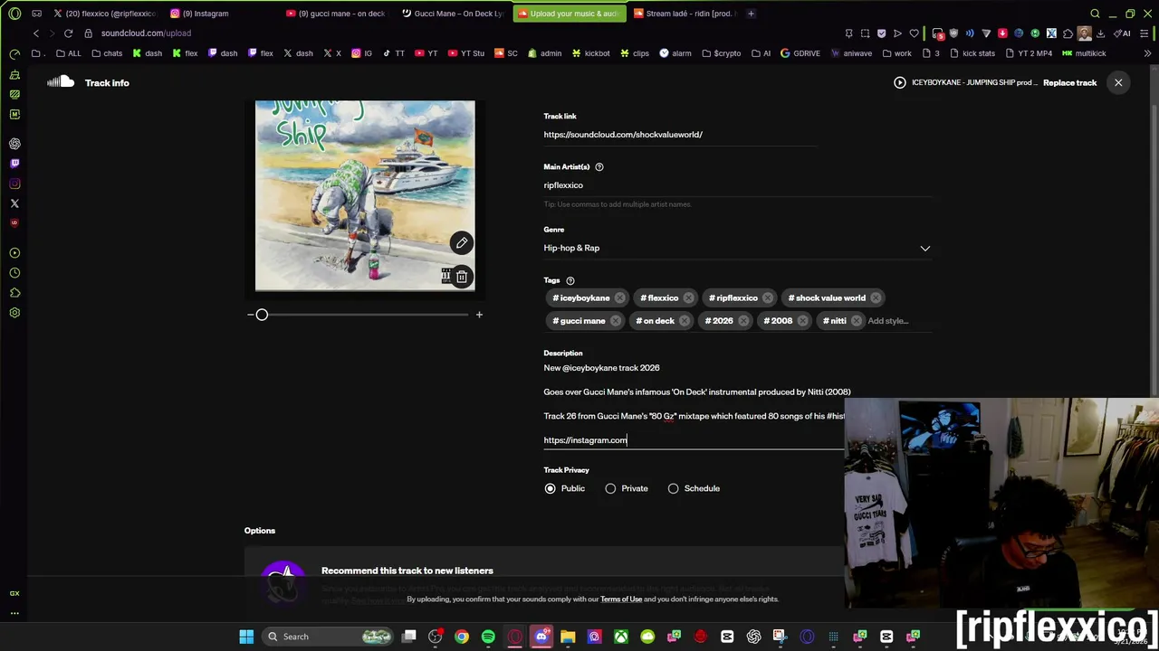Image resolution: width=1159 pixels, height=651 pixels.
Task: Open help icon next to Main Artist(s)
Action: tap(599, 166)
